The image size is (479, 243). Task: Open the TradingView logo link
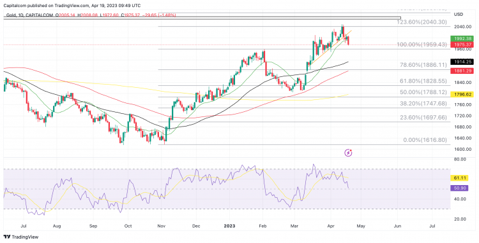21,237
